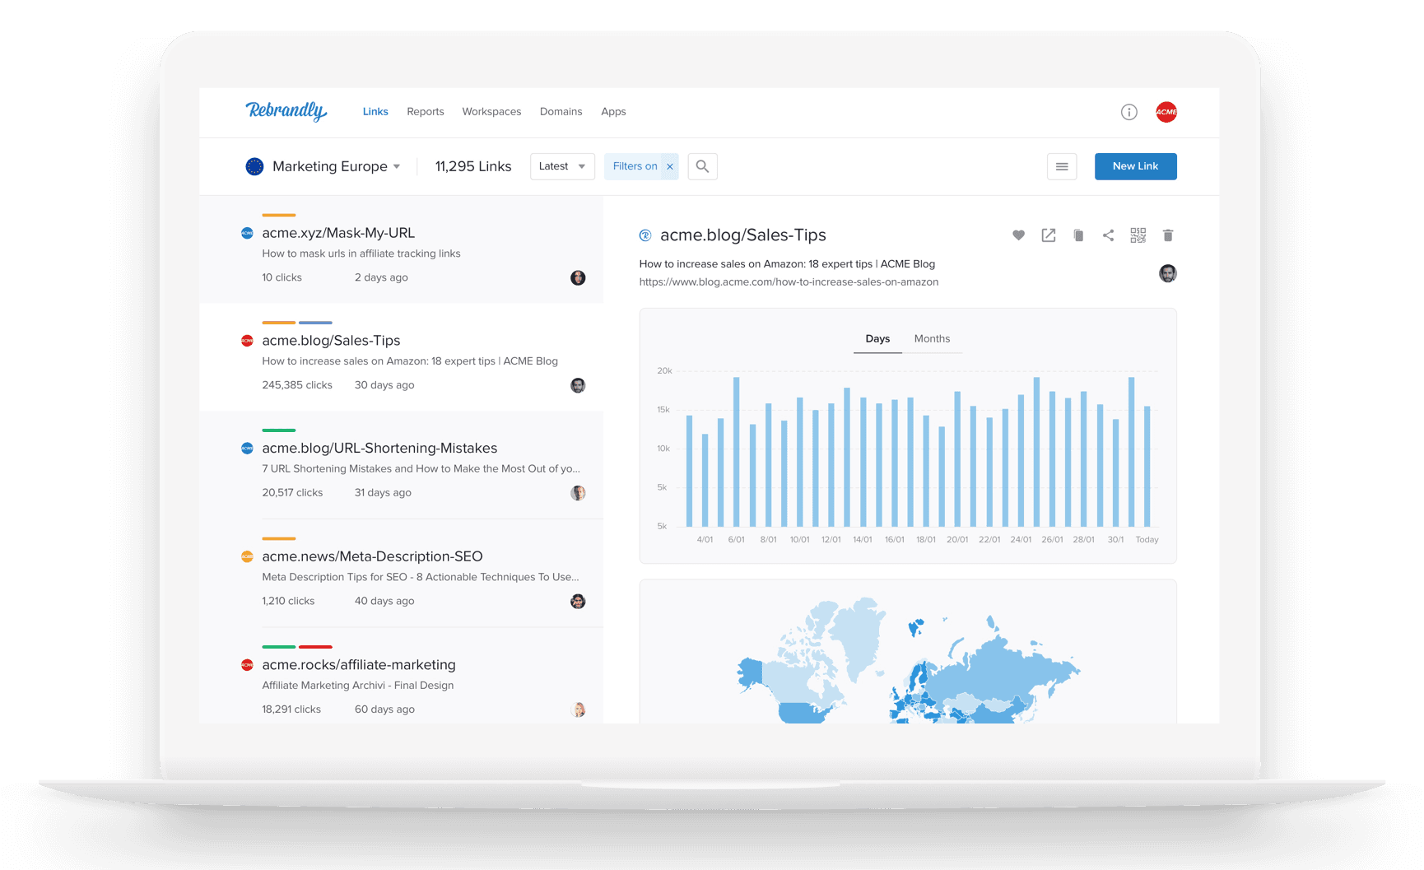Viewport: 1424px width, 870px height.
Task: Click acme.blog/Sales-Tips title in detail panel
Action: pyautogui.click(x=743, y=235)
